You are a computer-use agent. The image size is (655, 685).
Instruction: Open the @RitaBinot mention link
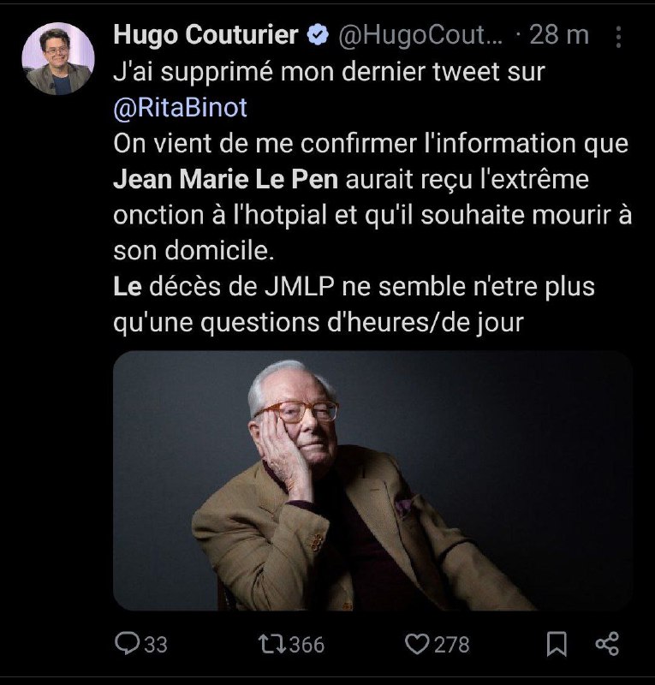[x=180, y=108]
